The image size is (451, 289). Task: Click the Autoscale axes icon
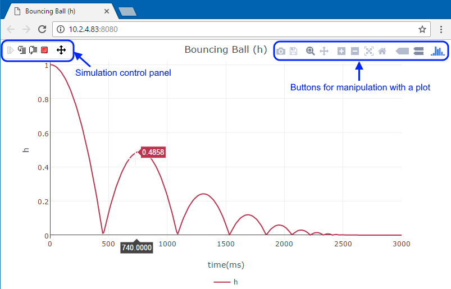coord(369,51)
